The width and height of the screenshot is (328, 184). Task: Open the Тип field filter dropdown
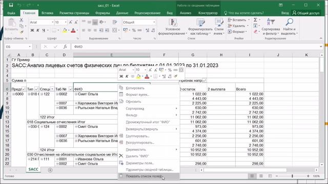point(36,89)
